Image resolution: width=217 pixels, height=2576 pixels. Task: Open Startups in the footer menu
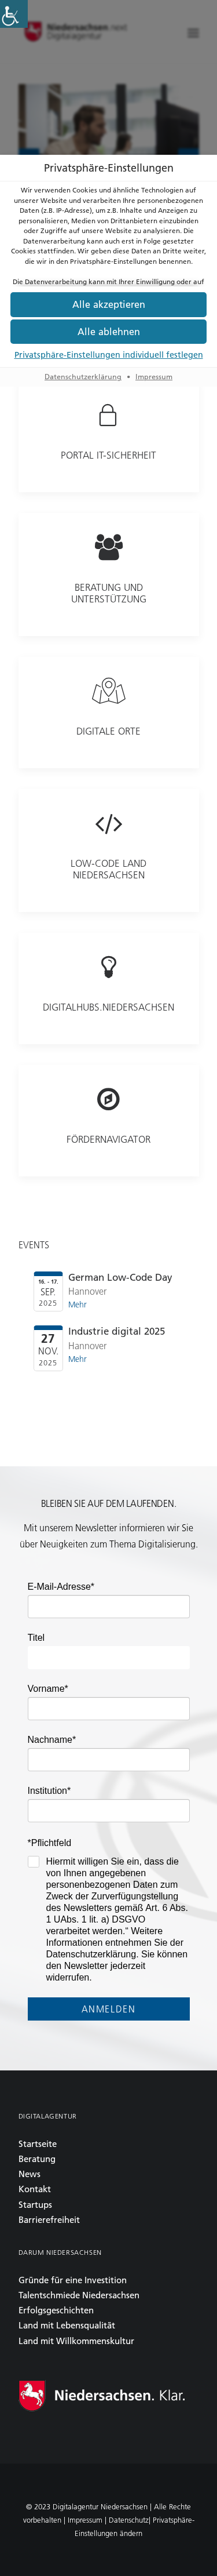click(35, 2204)
